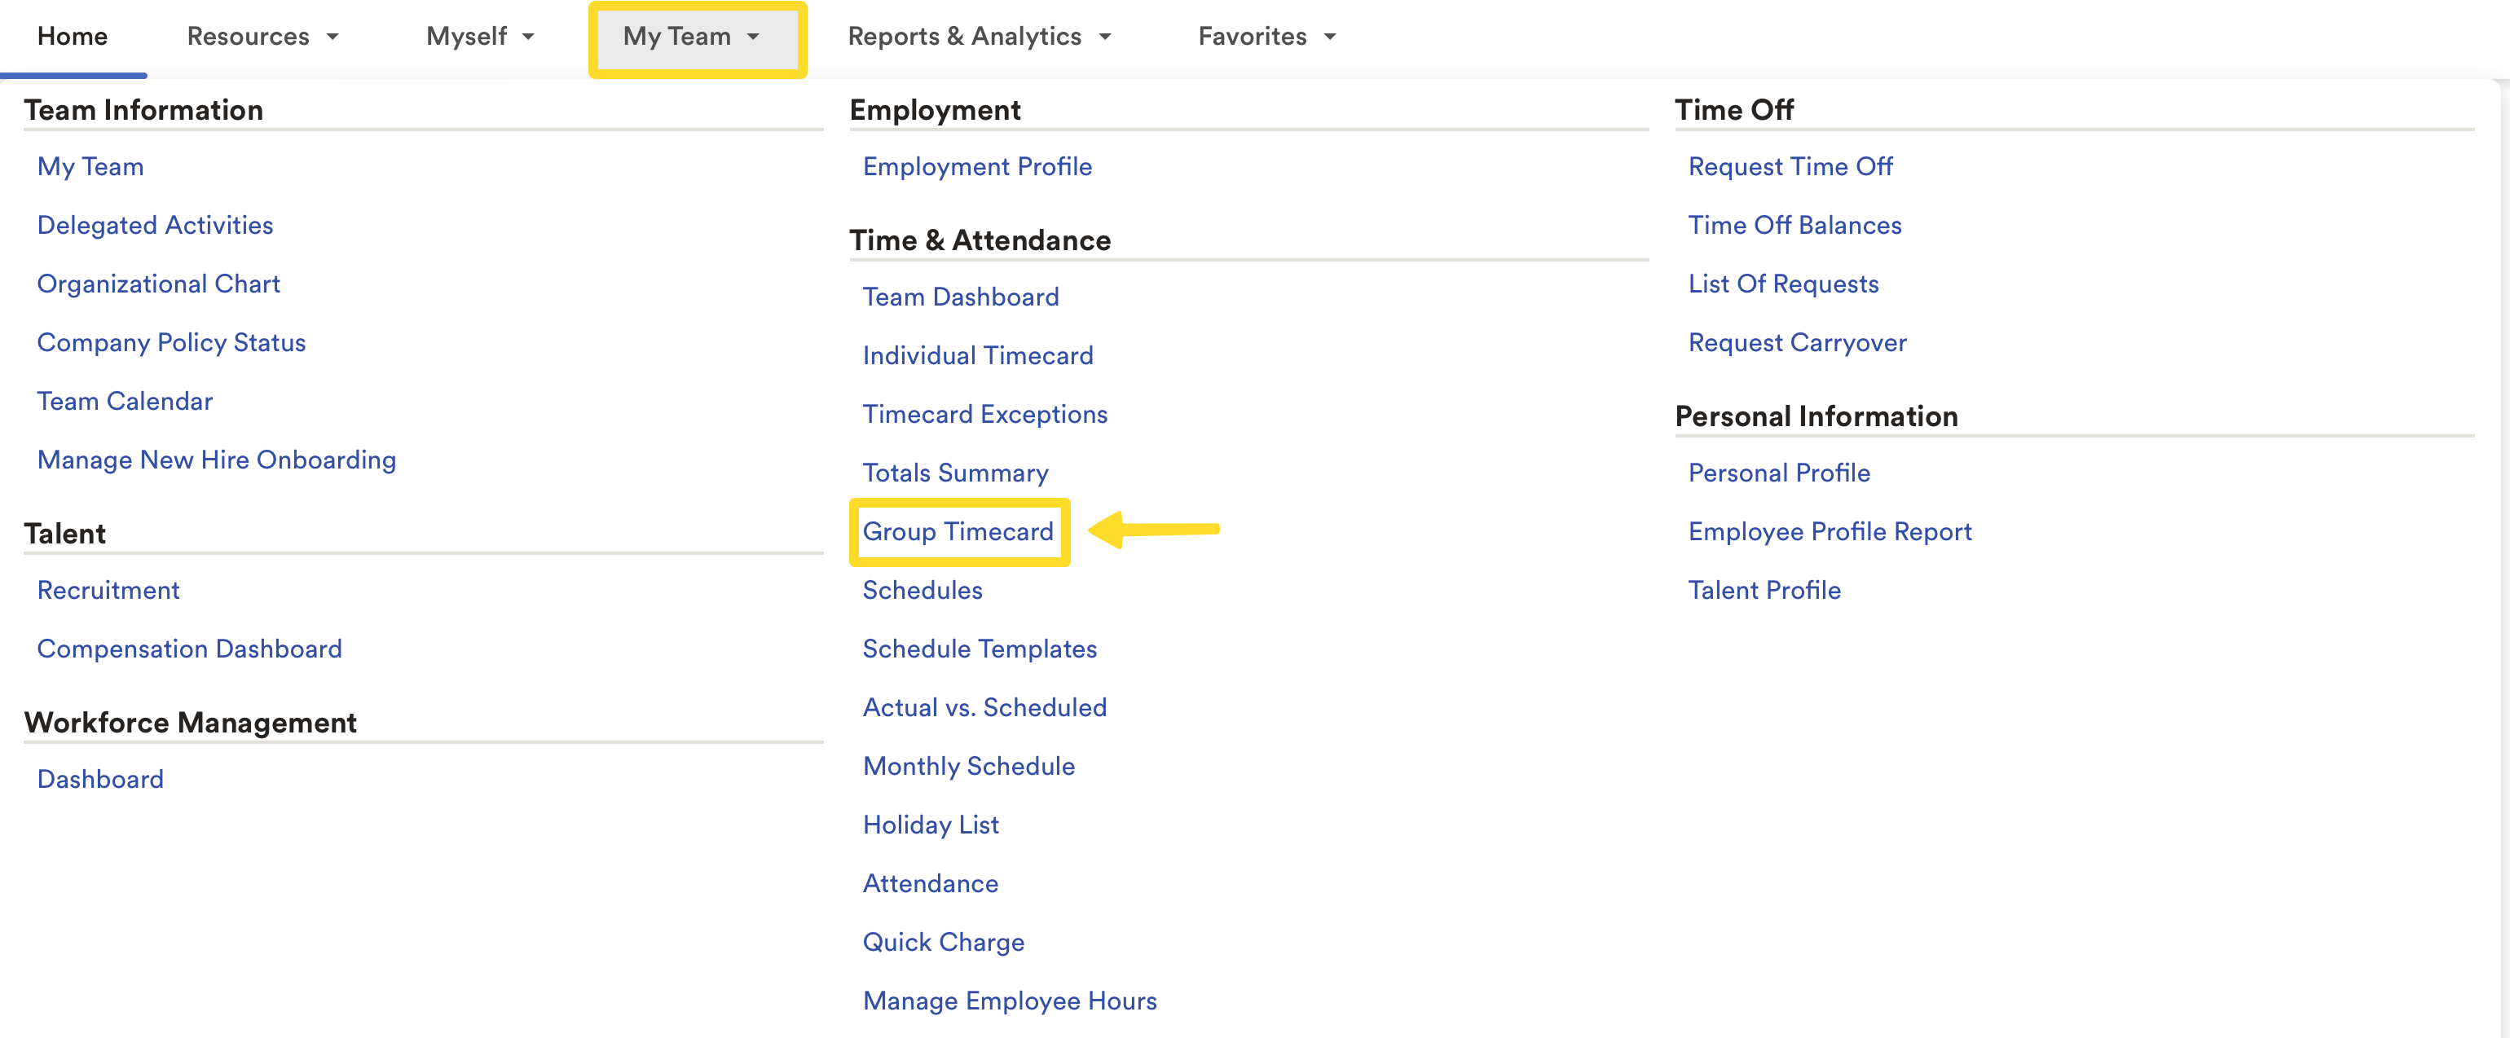Open the Compensation Dashboard
2510x1038 pixels.
(189, 649)
